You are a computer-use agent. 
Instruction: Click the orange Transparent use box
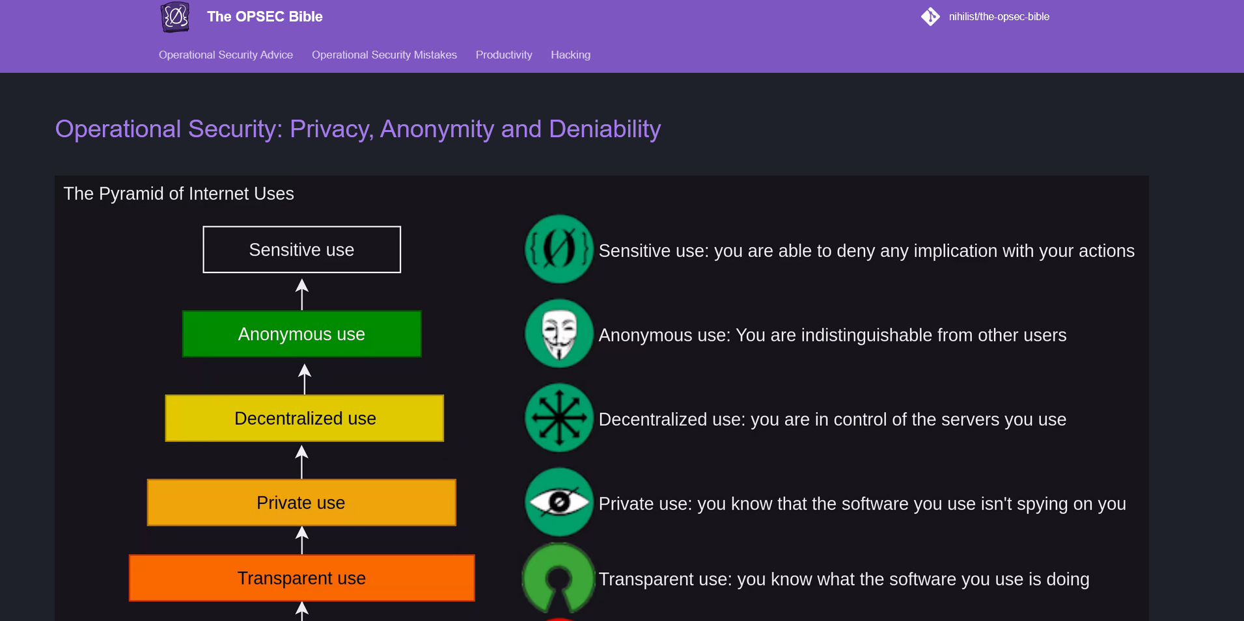point(301,578)
